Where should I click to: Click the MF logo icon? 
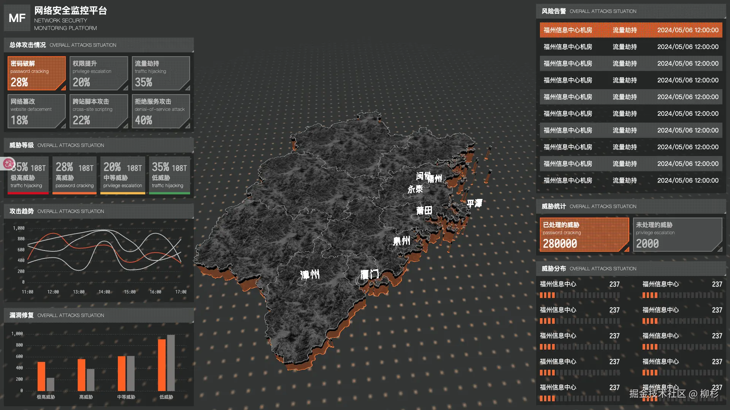[17, 18]
